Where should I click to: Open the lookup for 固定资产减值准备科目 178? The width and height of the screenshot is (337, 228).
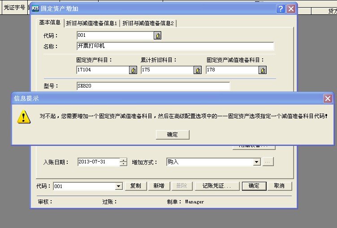263,70
